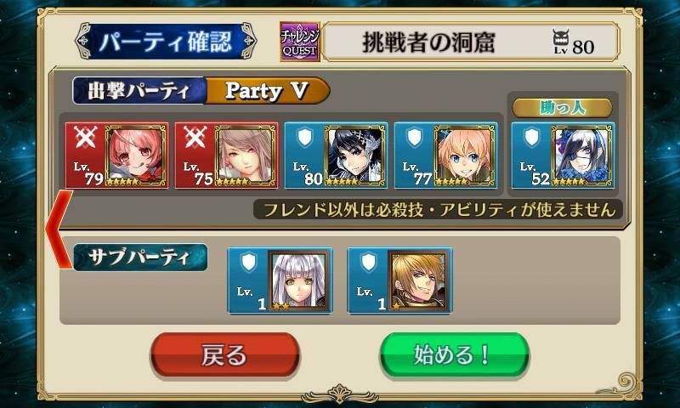Start the quest with 始める! button
The width and height of the screenshot is (680, 408).
click(455, 354)
